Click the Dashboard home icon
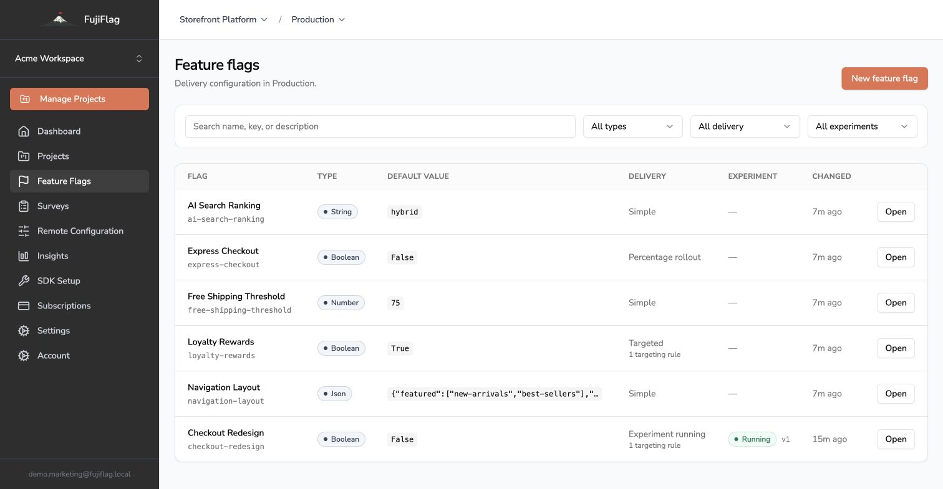This screenshot has height=489, width=943. [24, 131]
